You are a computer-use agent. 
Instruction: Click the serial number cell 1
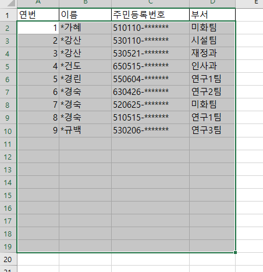pyautogui.click(x=38, y=28)
